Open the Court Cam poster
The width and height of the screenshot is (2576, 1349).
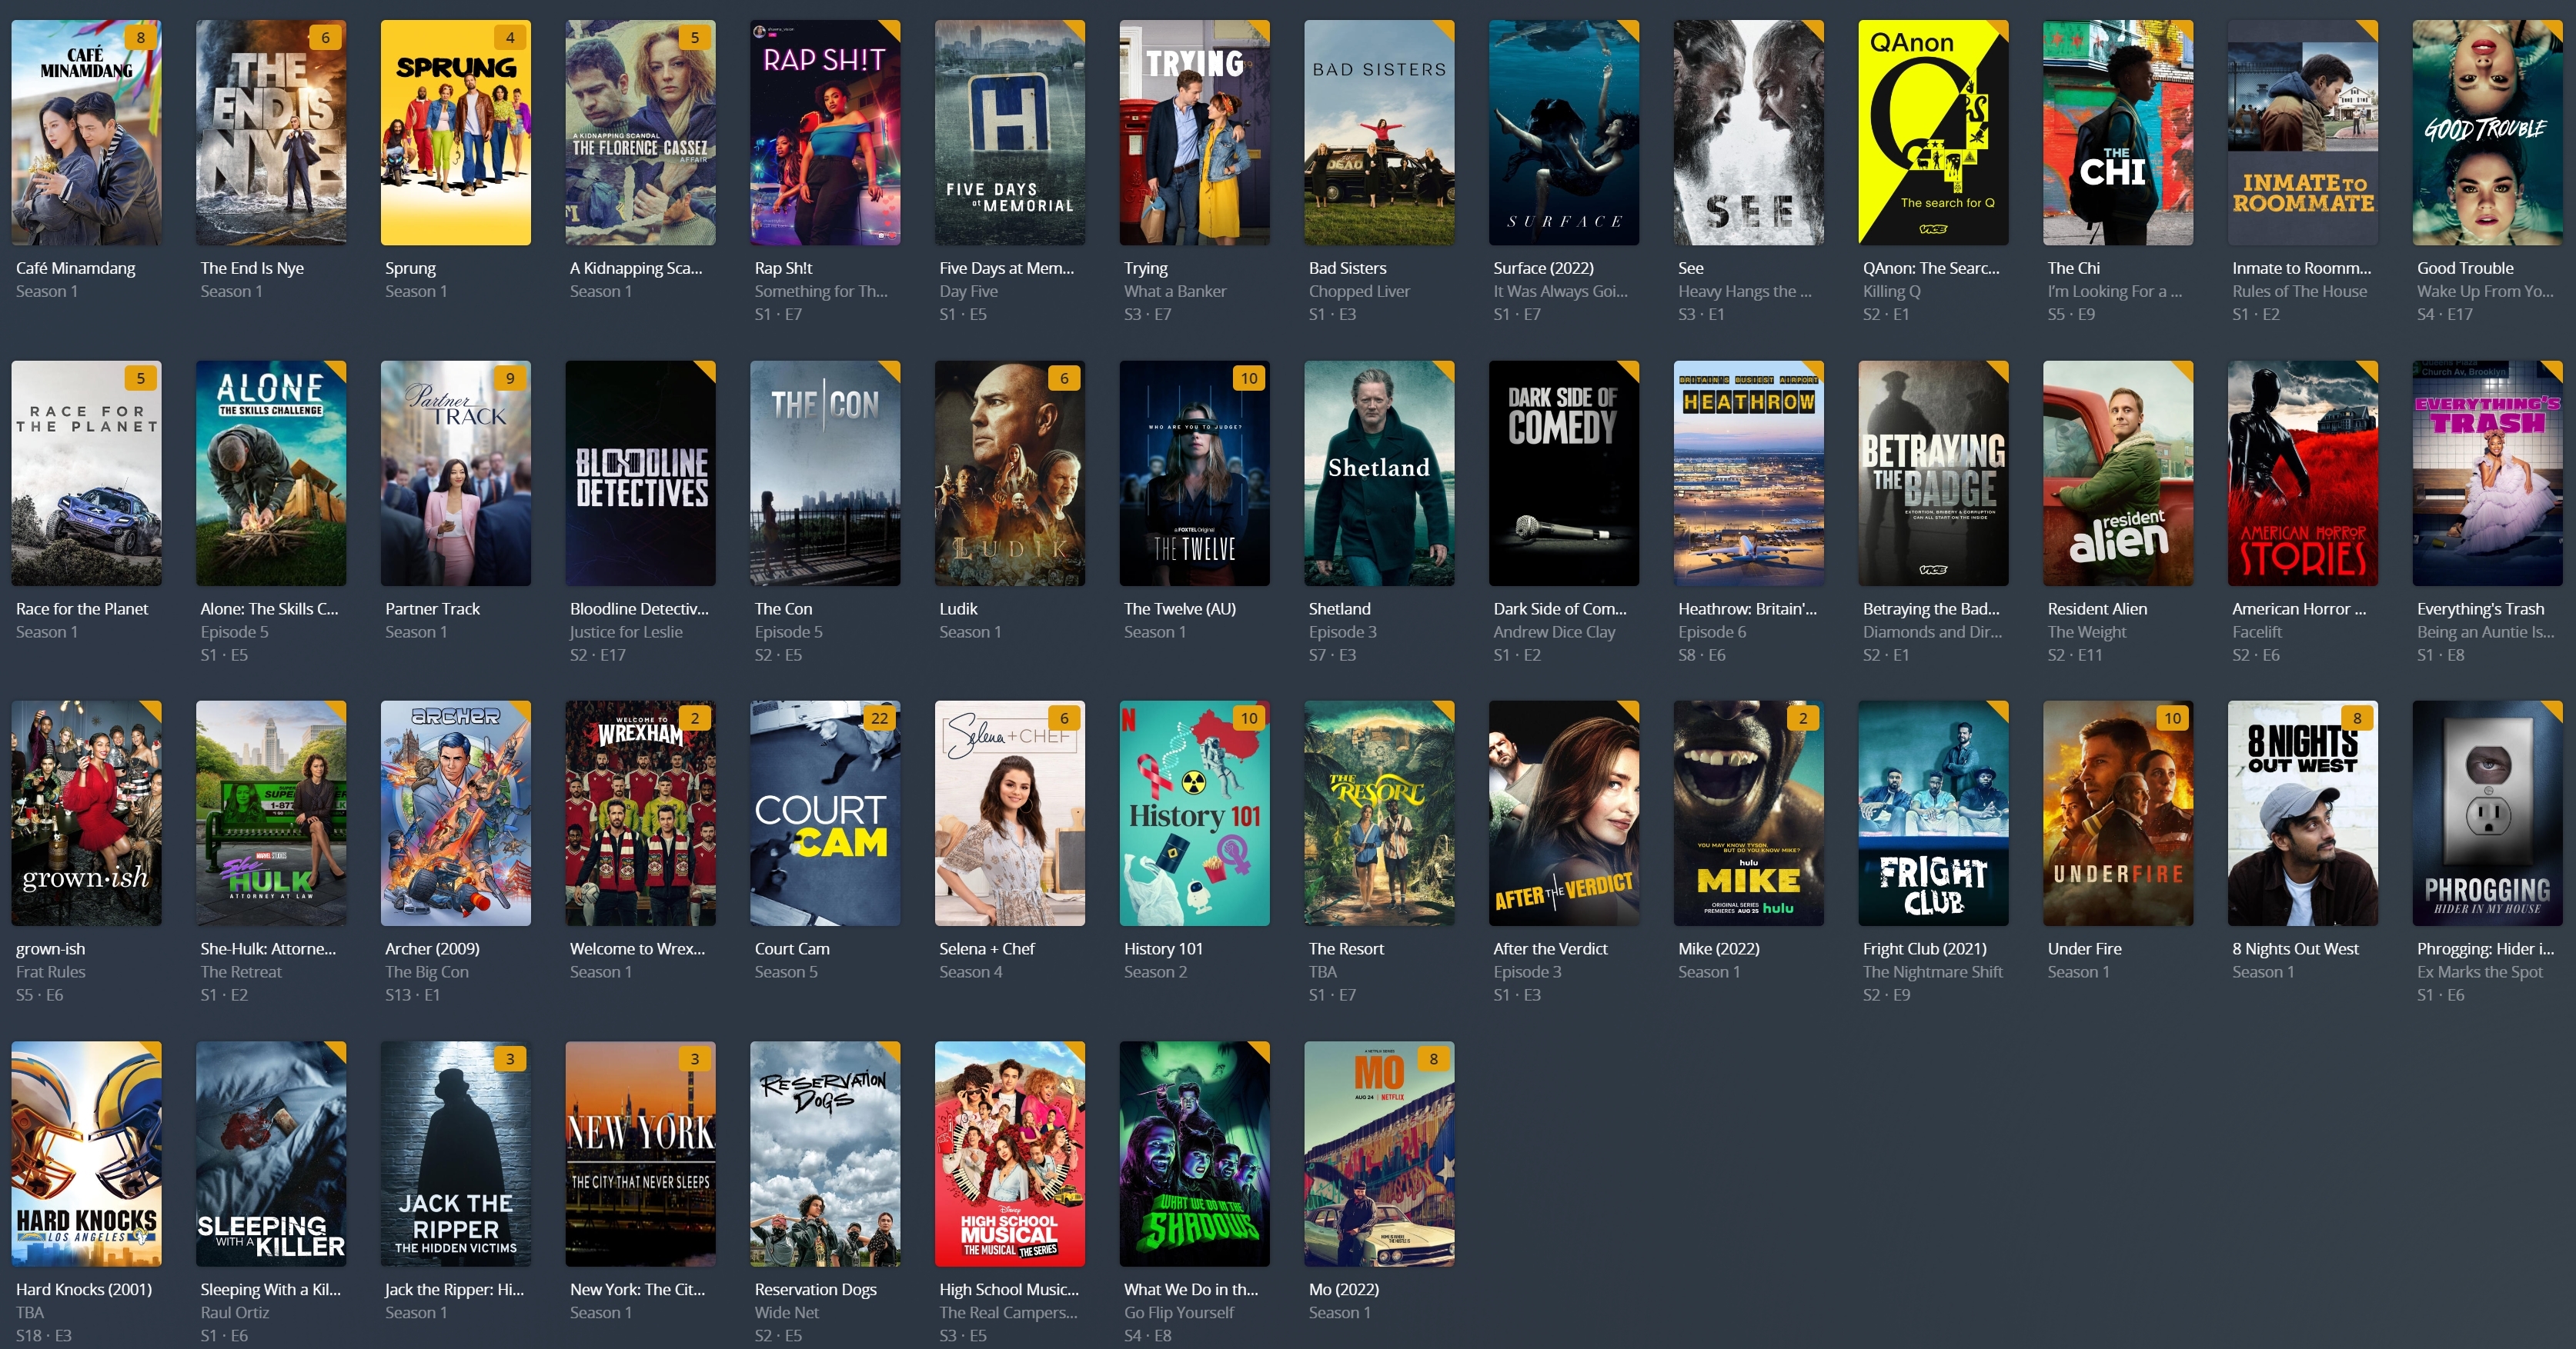tap(825, 812)
